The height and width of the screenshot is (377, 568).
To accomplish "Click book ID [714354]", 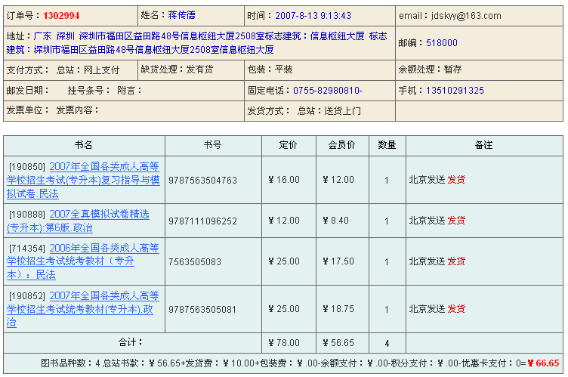I will (27, 249).
